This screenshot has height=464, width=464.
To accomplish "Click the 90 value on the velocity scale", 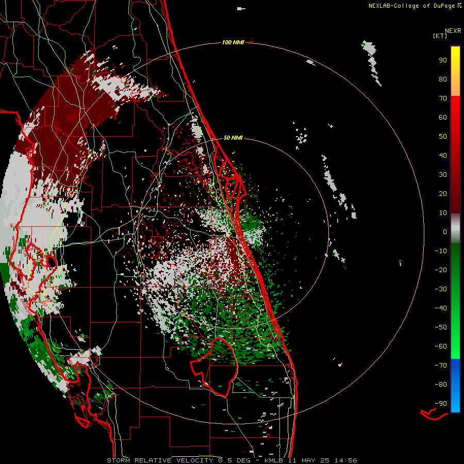I will click(443, 60).
